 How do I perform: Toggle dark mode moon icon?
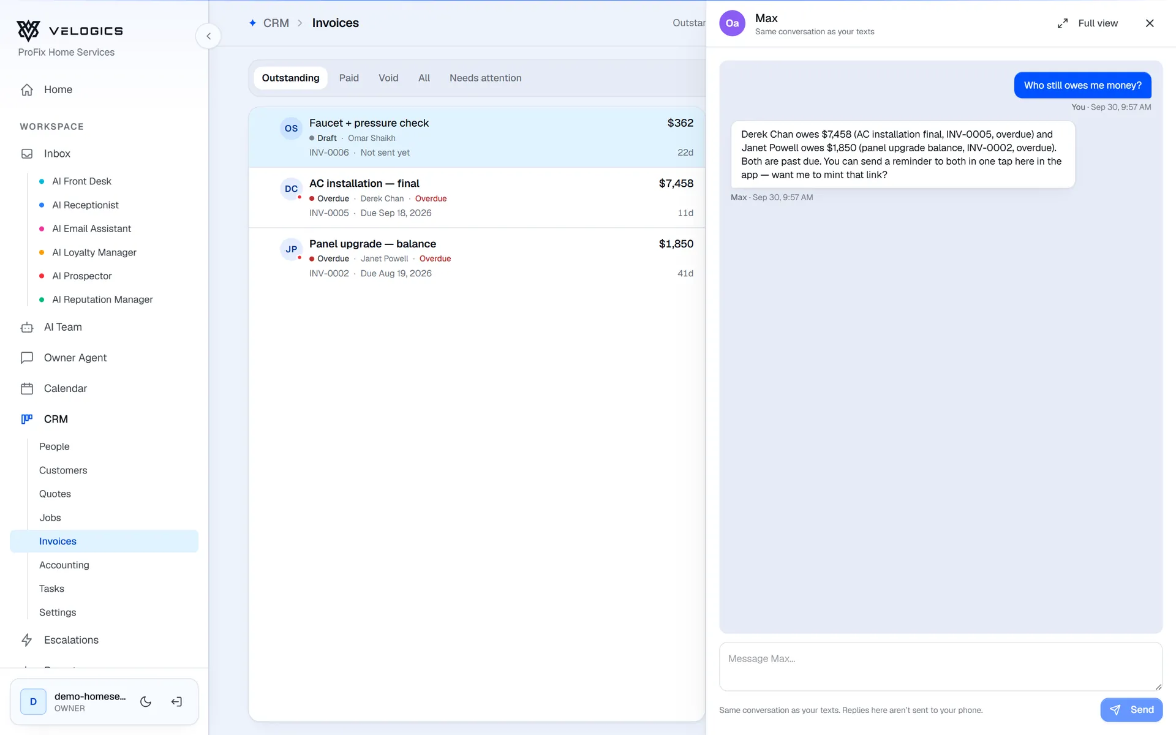[146, 702]
